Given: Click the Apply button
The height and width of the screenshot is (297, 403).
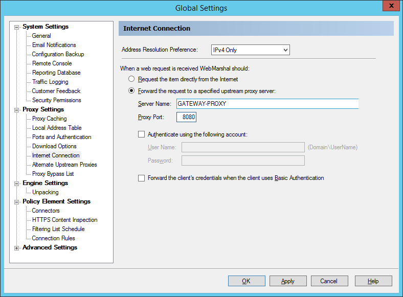Looking at the screenshot, I should (288, 281).
